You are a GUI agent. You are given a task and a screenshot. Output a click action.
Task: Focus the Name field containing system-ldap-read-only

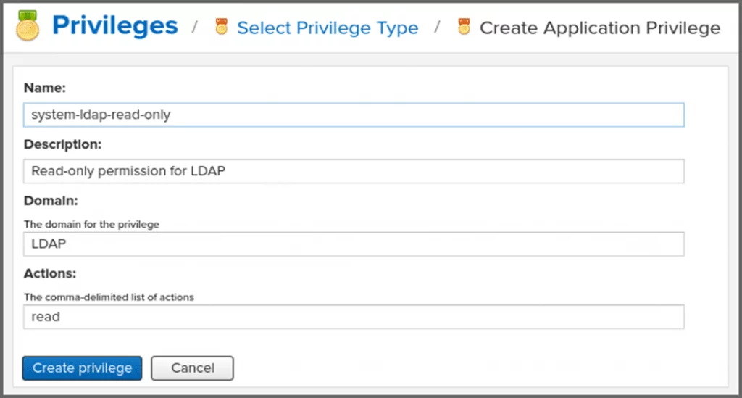[x=354, y=115]
